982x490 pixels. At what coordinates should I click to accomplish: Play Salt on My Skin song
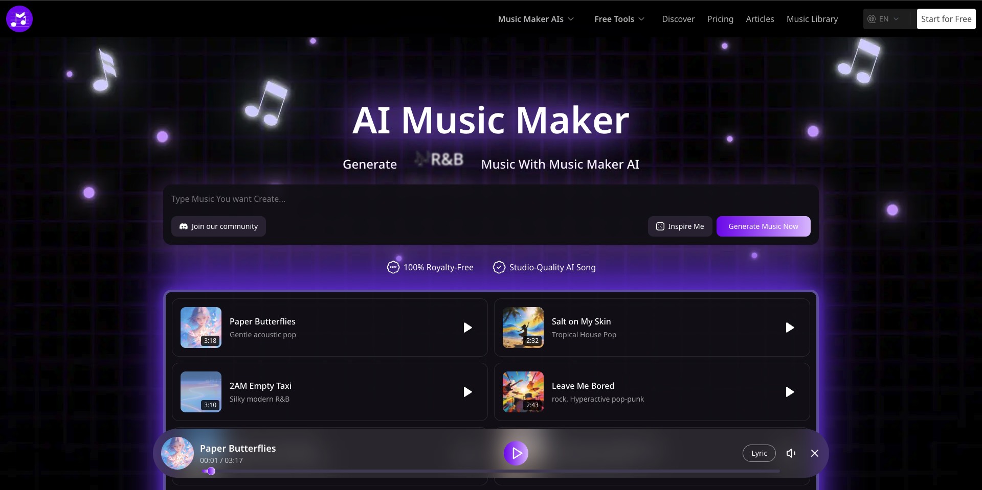(x=789, y=328)
